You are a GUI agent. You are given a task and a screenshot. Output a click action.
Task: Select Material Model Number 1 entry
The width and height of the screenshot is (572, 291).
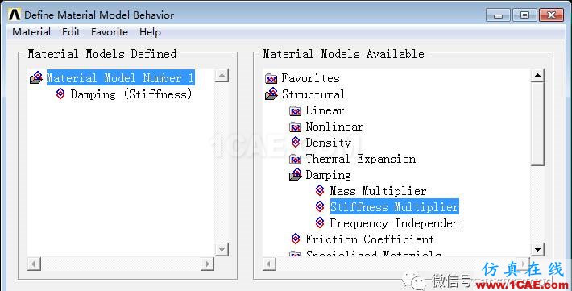120,77
